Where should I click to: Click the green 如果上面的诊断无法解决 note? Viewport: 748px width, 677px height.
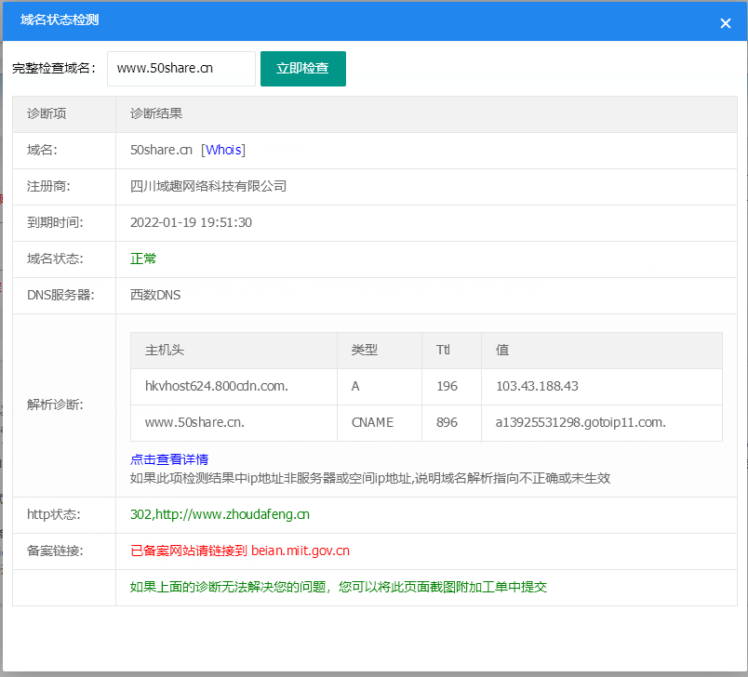339,588
